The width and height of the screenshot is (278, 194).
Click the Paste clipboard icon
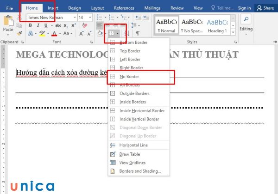[8, 21]
